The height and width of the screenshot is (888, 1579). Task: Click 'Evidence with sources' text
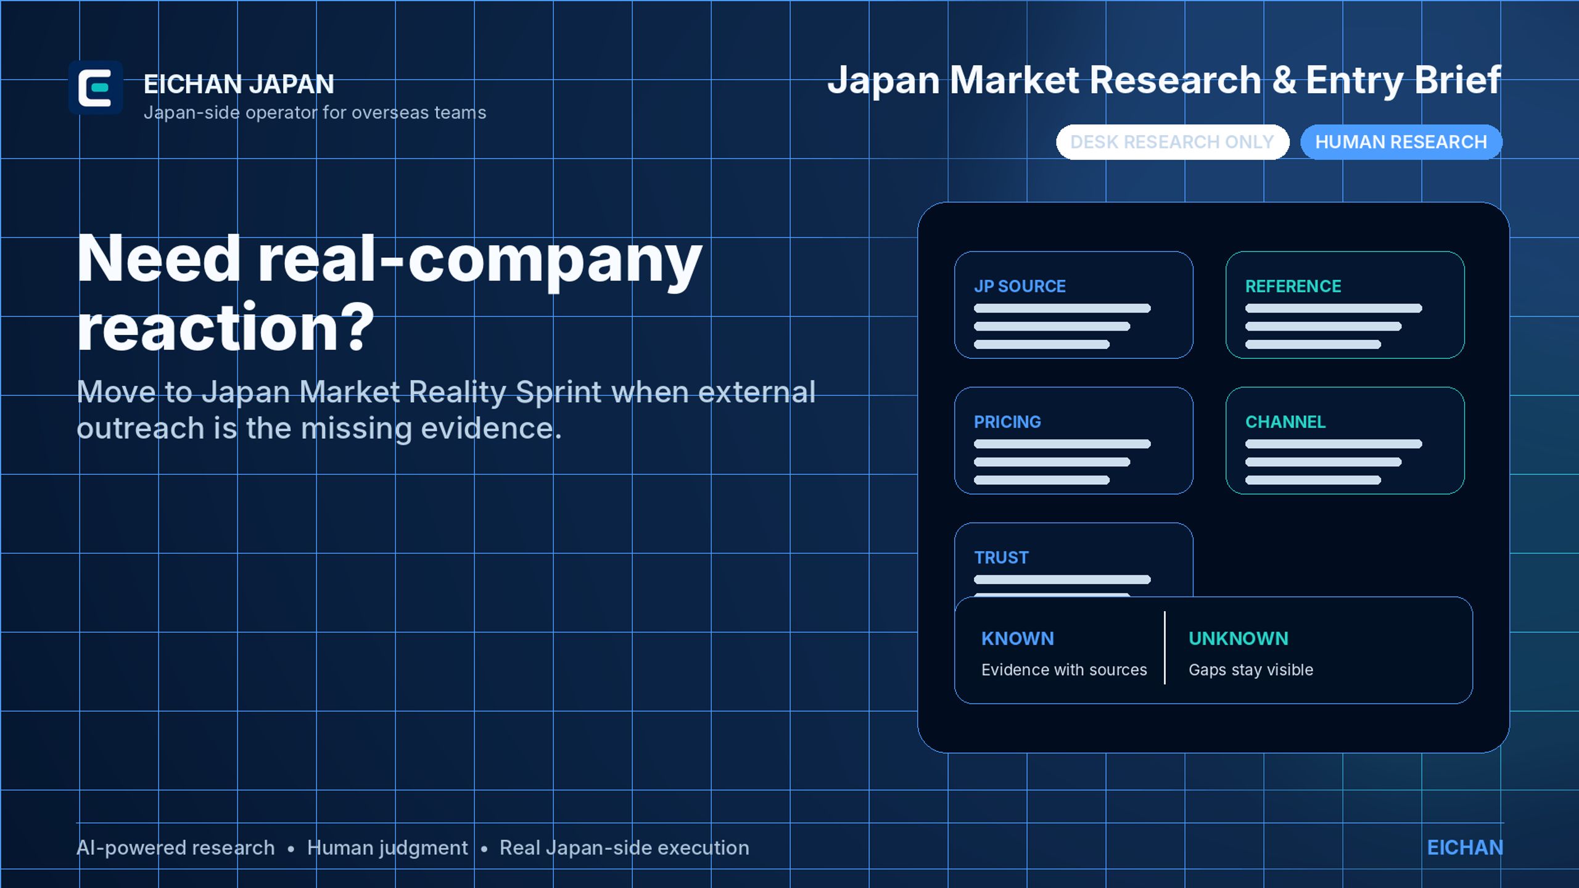point(1064,670)
